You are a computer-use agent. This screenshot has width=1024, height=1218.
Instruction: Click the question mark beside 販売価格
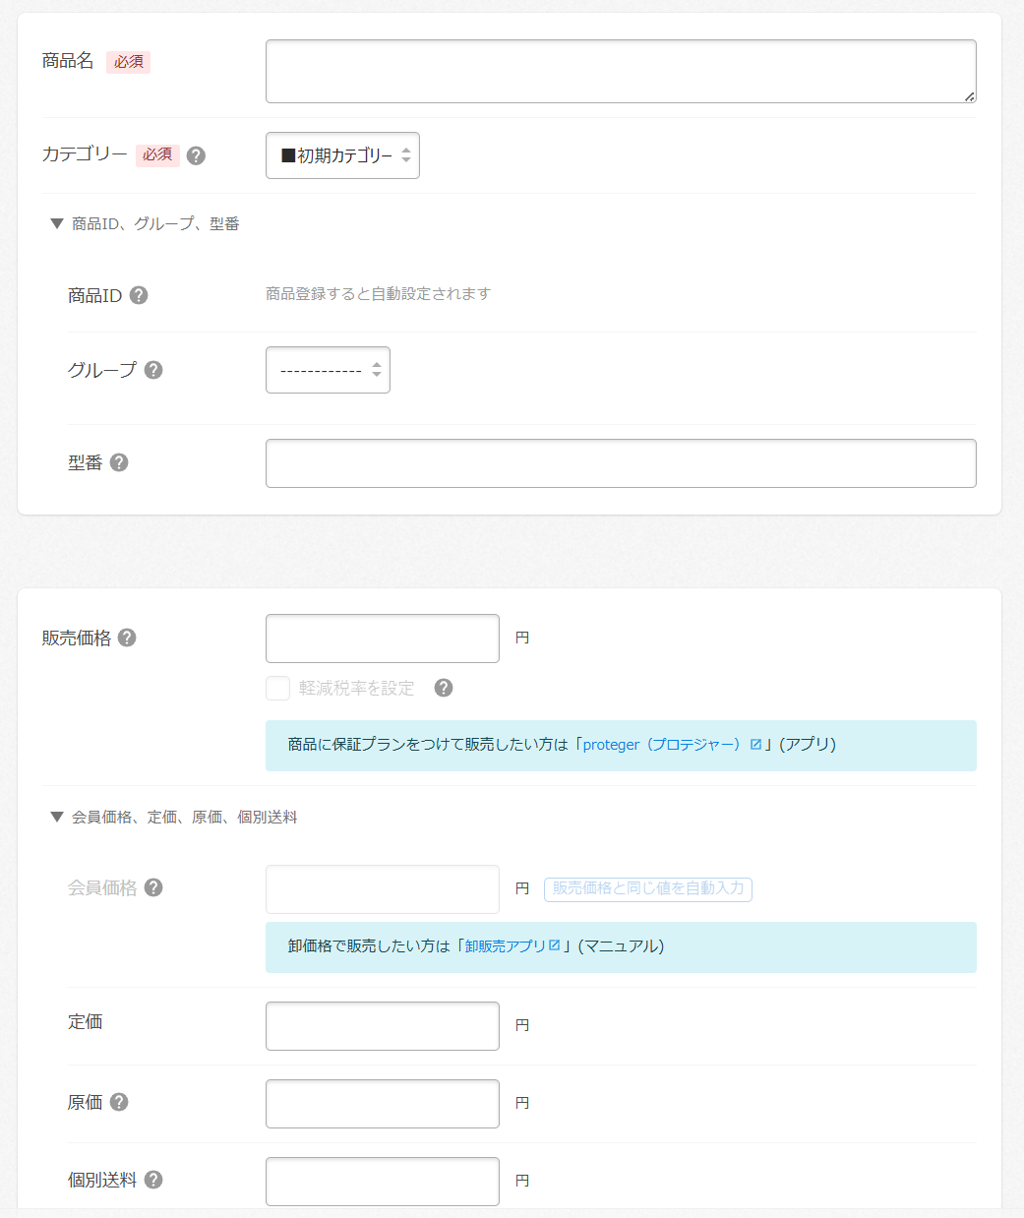coord(127,638)
